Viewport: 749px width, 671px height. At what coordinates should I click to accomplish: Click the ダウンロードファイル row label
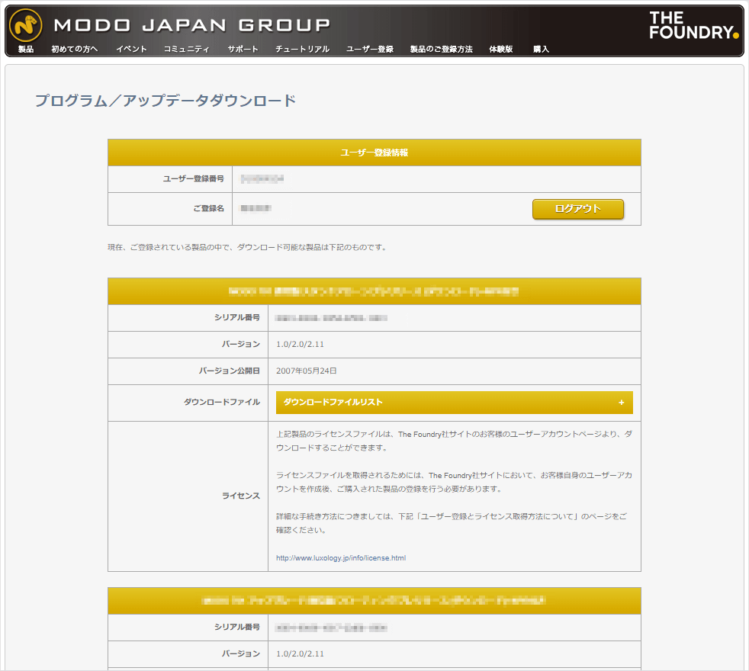[222, 402]
